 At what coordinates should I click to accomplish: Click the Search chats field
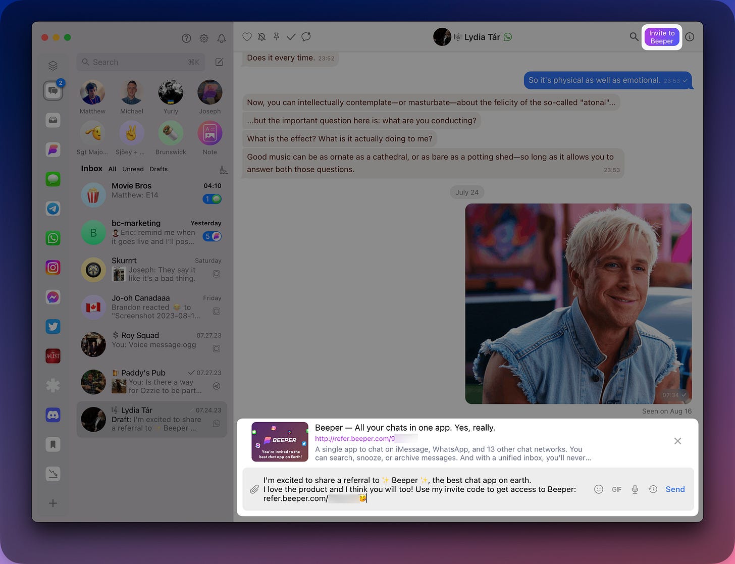[141, 62]
